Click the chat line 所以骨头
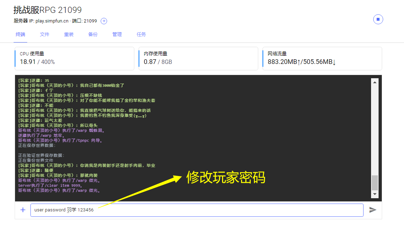The width and height of the screenshot is (404, 225). click(x=58, y=126)
